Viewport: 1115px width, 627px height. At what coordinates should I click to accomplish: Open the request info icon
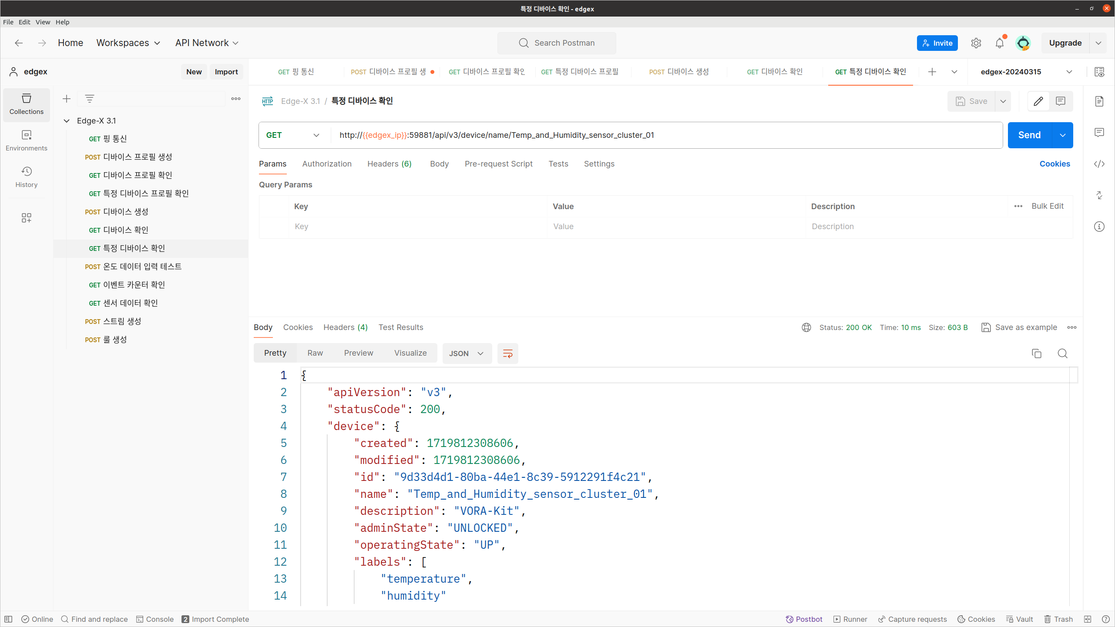[1099, 227]
